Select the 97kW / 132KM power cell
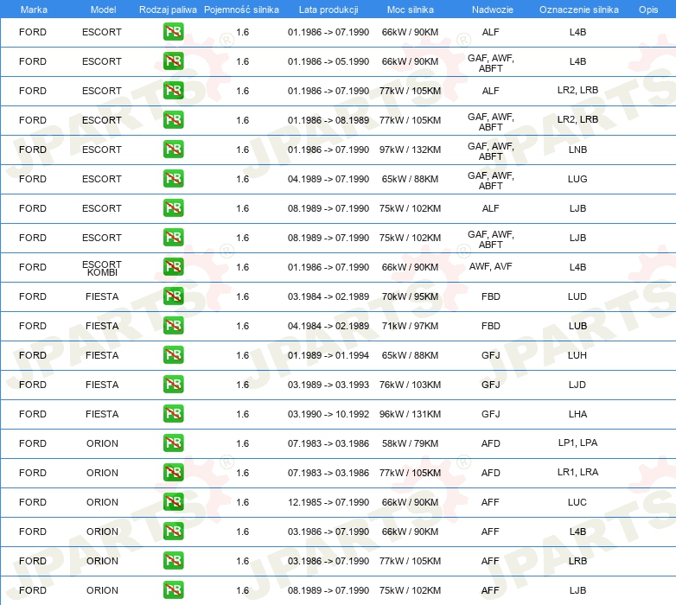 410,150
